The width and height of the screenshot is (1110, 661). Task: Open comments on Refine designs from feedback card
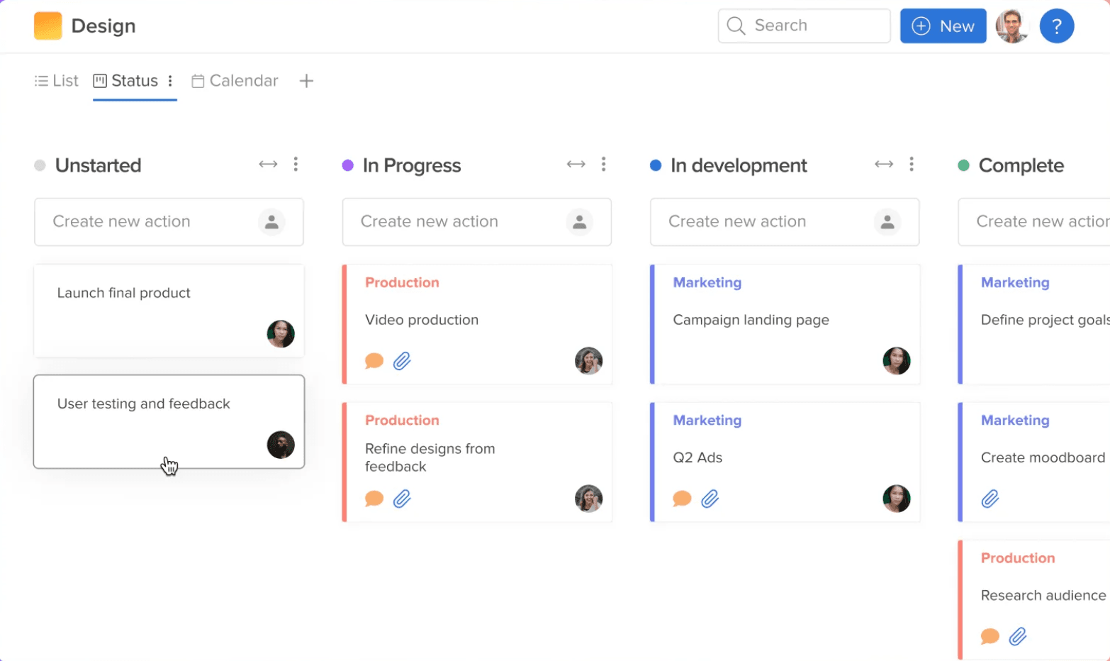point(374,499)
